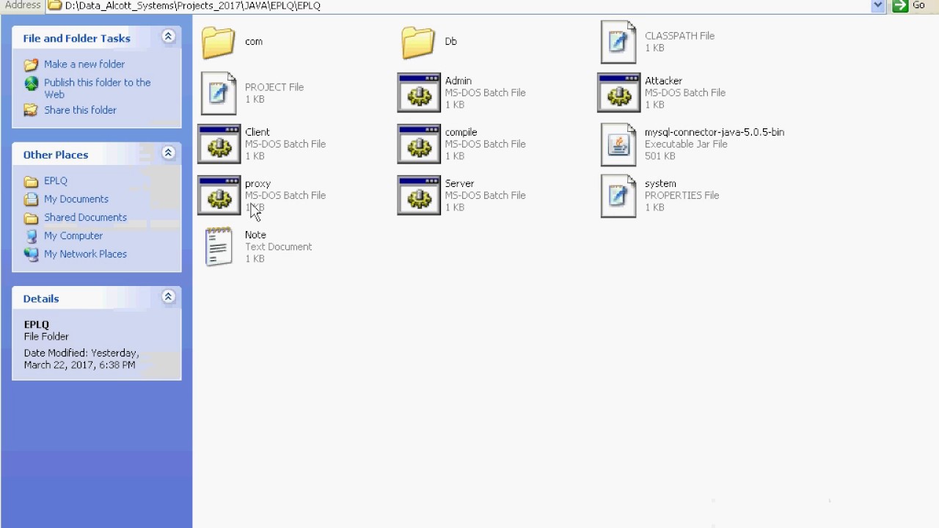Select the Admin batch file icon
939x528 pixels.
(x=419, y=92)
